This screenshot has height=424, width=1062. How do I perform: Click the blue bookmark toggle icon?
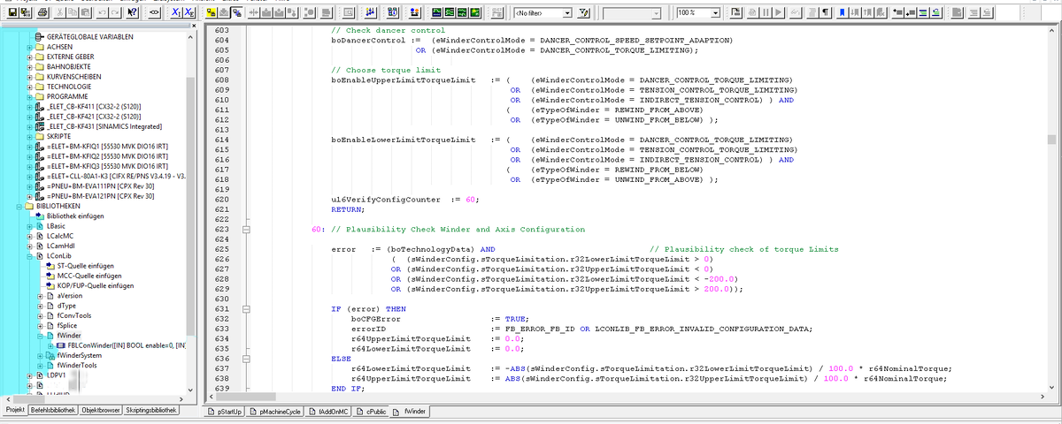pyautogui.click(x=842, y=12)
